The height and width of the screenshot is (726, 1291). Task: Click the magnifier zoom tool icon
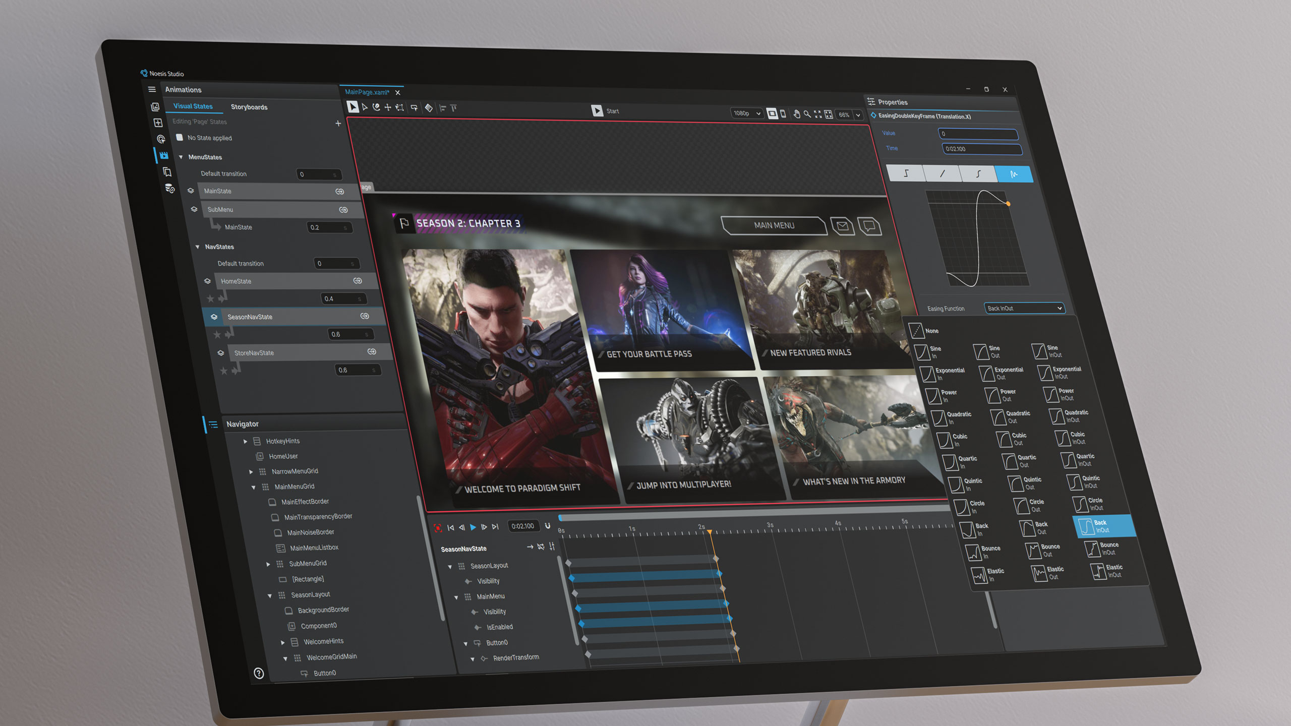tap(807, 114)
